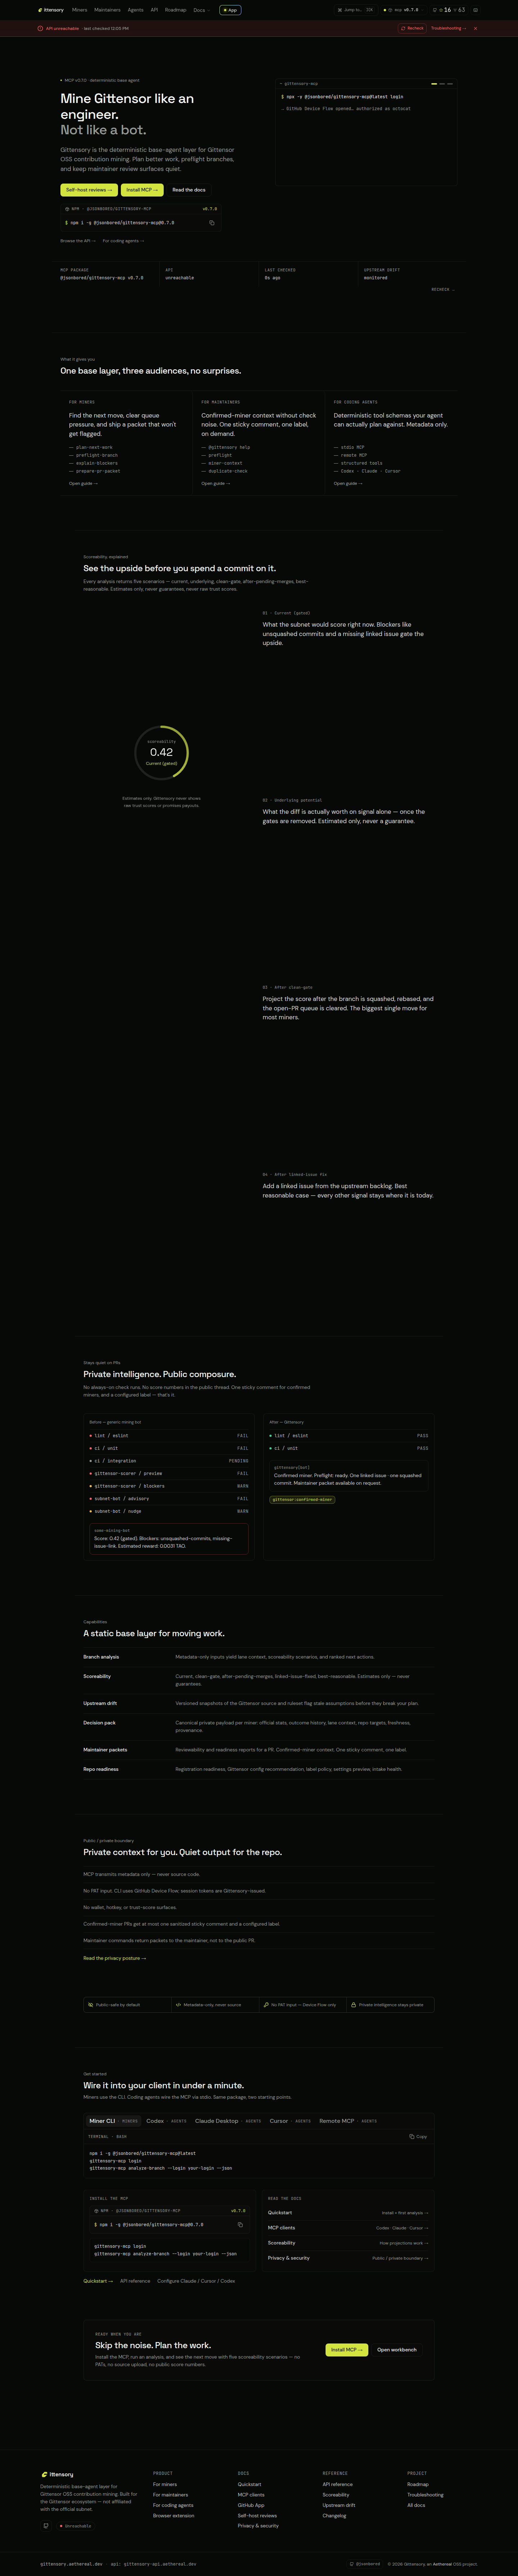Click the Recheck button in the alert banner
Viewport: 518px width, 2576px height.
click(x=412, y=28)
